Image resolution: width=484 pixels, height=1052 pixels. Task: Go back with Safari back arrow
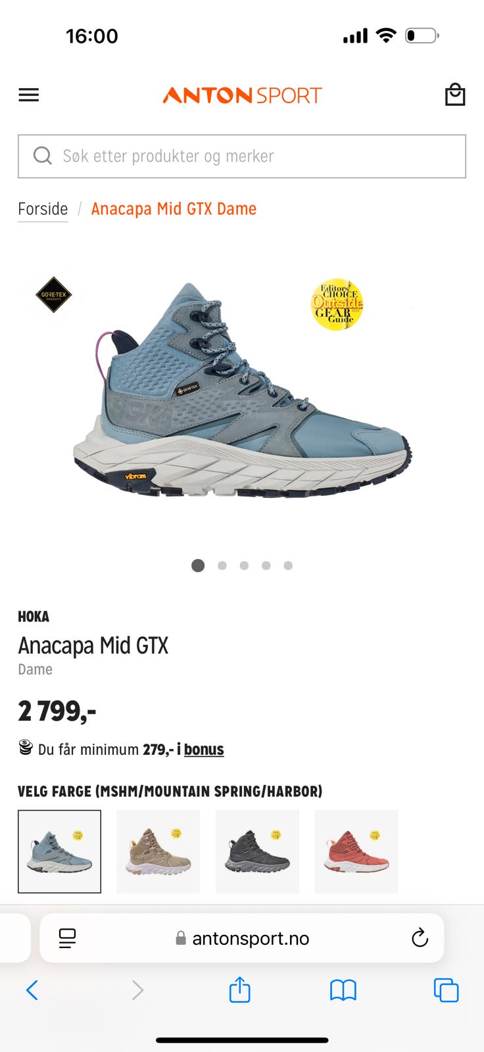(32, 990)
